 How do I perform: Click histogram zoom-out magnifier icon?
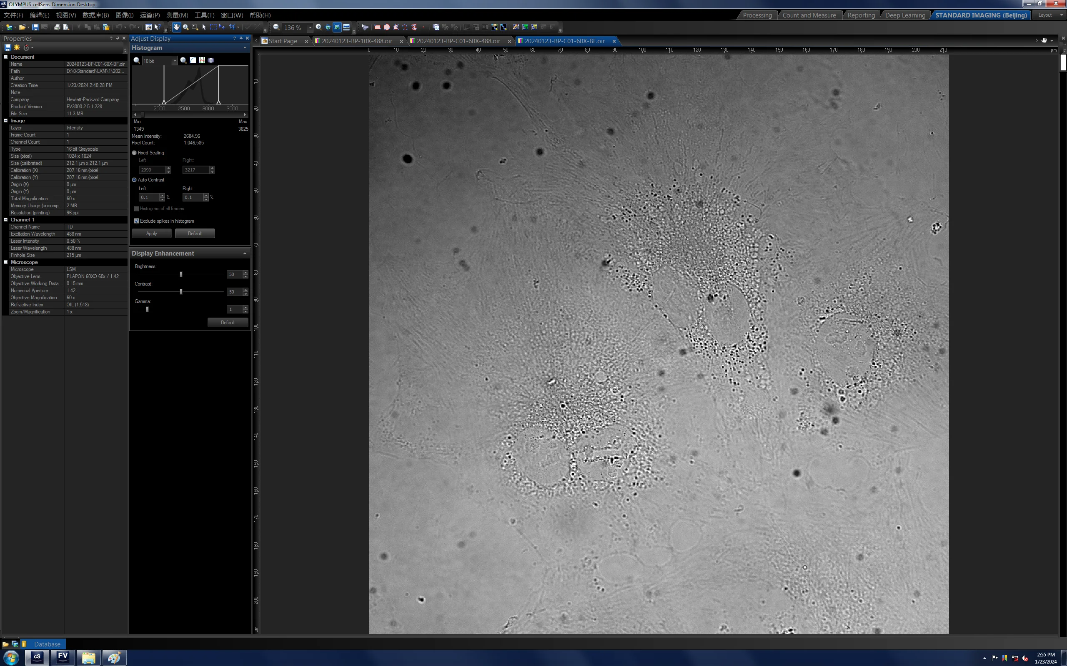137,60
